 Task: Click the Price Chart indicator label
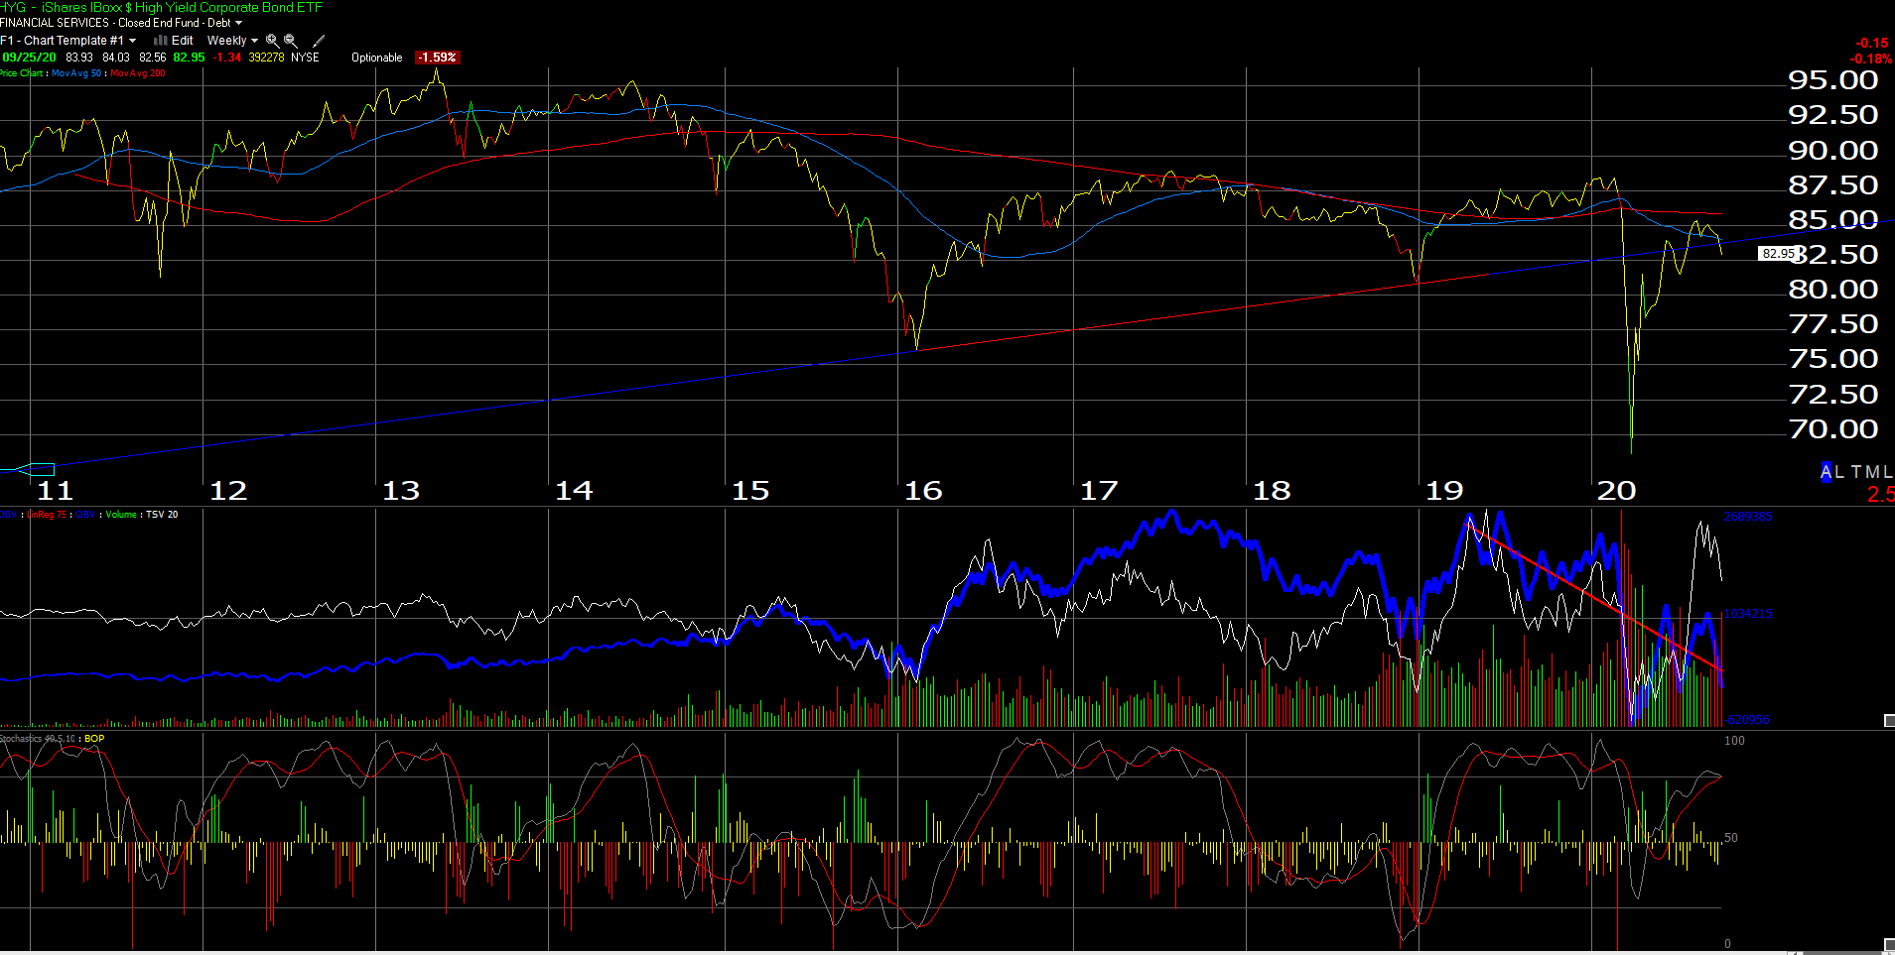click(21, 73)
